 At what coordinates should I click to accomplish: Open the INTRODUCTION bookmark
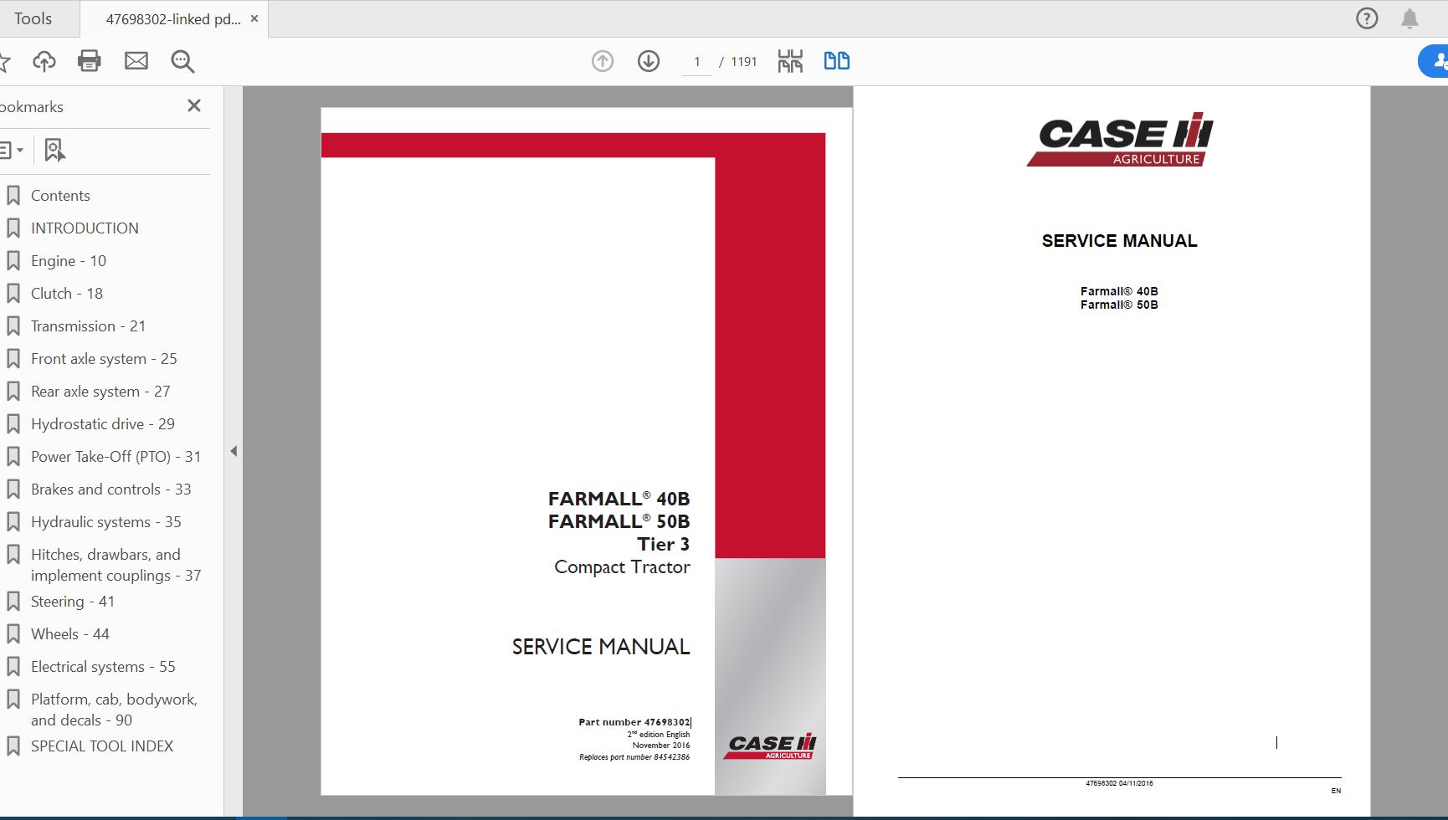point(85,228)
